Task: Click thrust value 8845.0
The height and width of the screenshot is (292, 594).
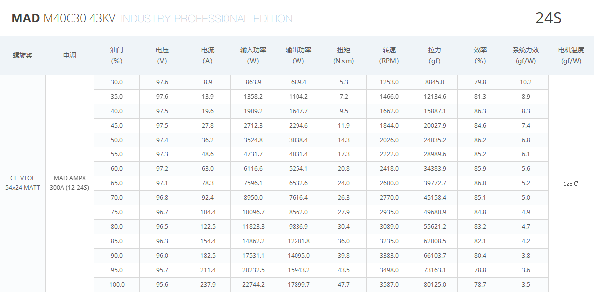Action: (435, 82)
